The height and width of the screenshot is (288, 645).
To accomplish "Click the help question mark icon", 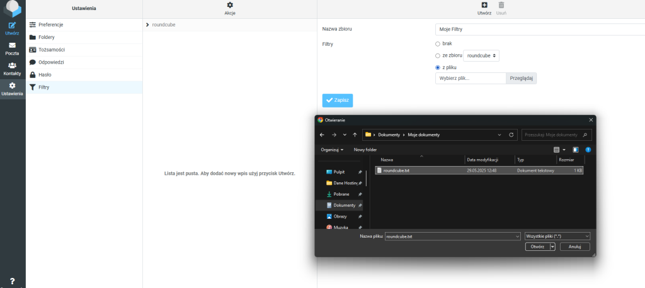I will point(13,281).
